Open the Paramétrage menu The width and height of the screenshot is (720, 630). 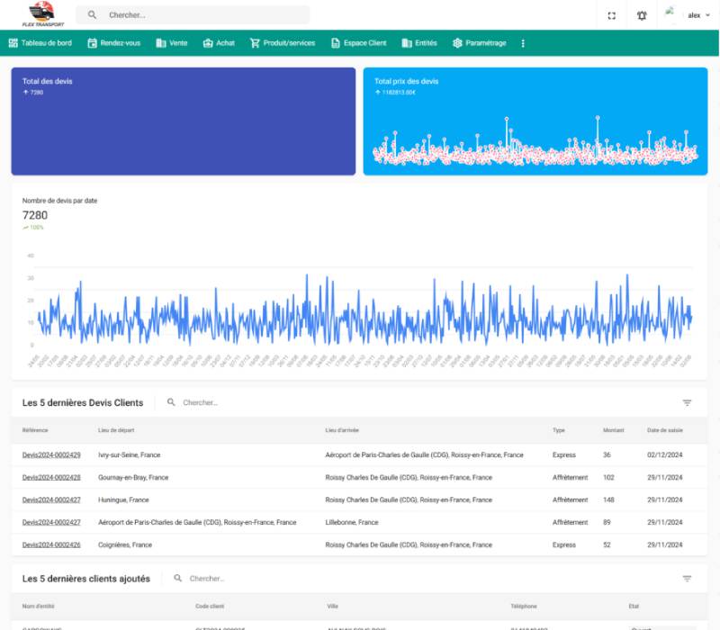coord(479,43)
